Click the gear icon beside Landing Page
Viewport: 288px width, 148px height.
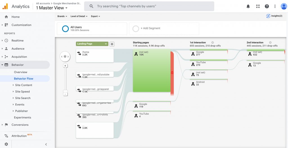click(x=112, y=44)
